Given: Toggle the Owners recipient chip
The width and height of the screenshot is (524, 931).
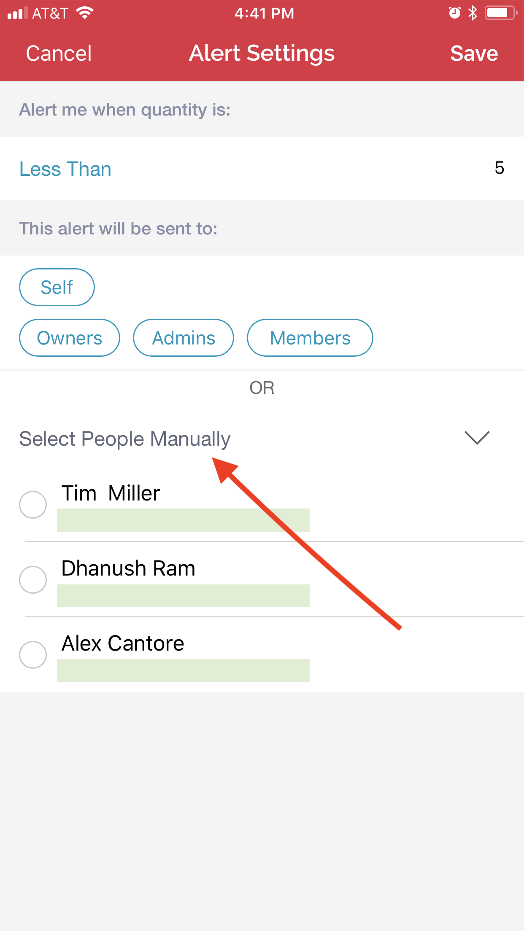Looking at the screenshot, I should pos(70,338).
